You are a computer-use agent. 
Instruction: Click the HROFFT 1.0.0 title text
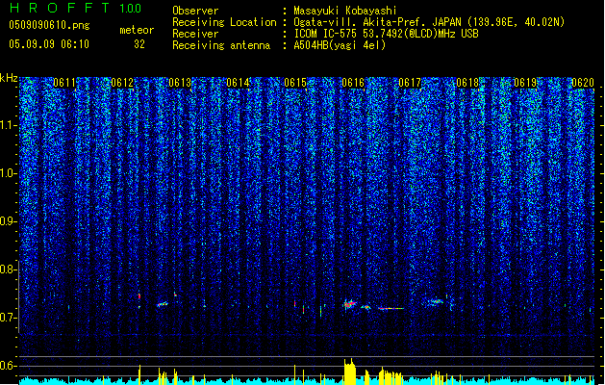[76, 8]
